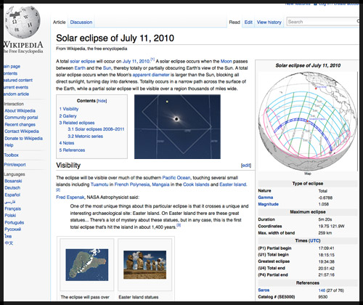Focus the Search input field
363x305 pixels.
click(x=323, y=22)
